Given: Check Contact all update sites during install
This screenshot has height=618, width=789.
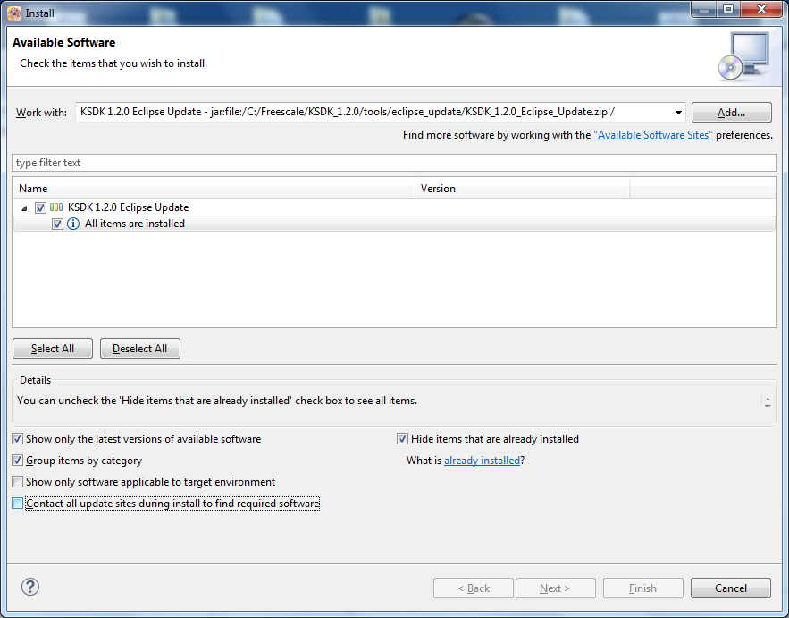Looking at the screenshot, I should (x=18, y=504).
